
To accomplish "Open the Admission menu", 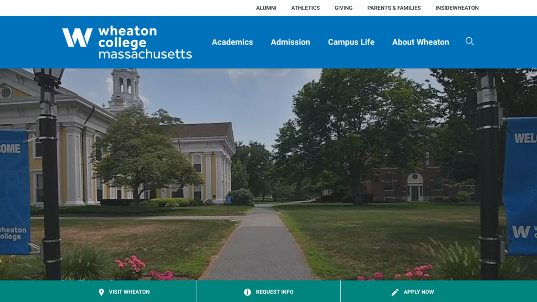I will 291,42.
